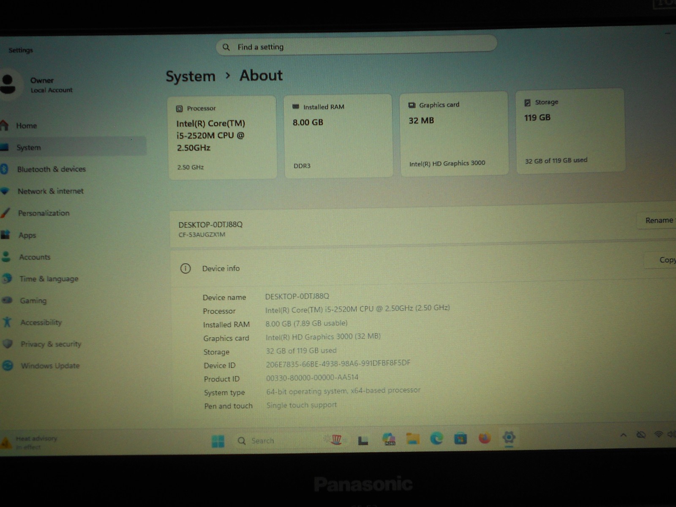Click the Device info circle icon
Image resolution: width=676 pixels, height=507 pixels.
(x=185, y=268)
